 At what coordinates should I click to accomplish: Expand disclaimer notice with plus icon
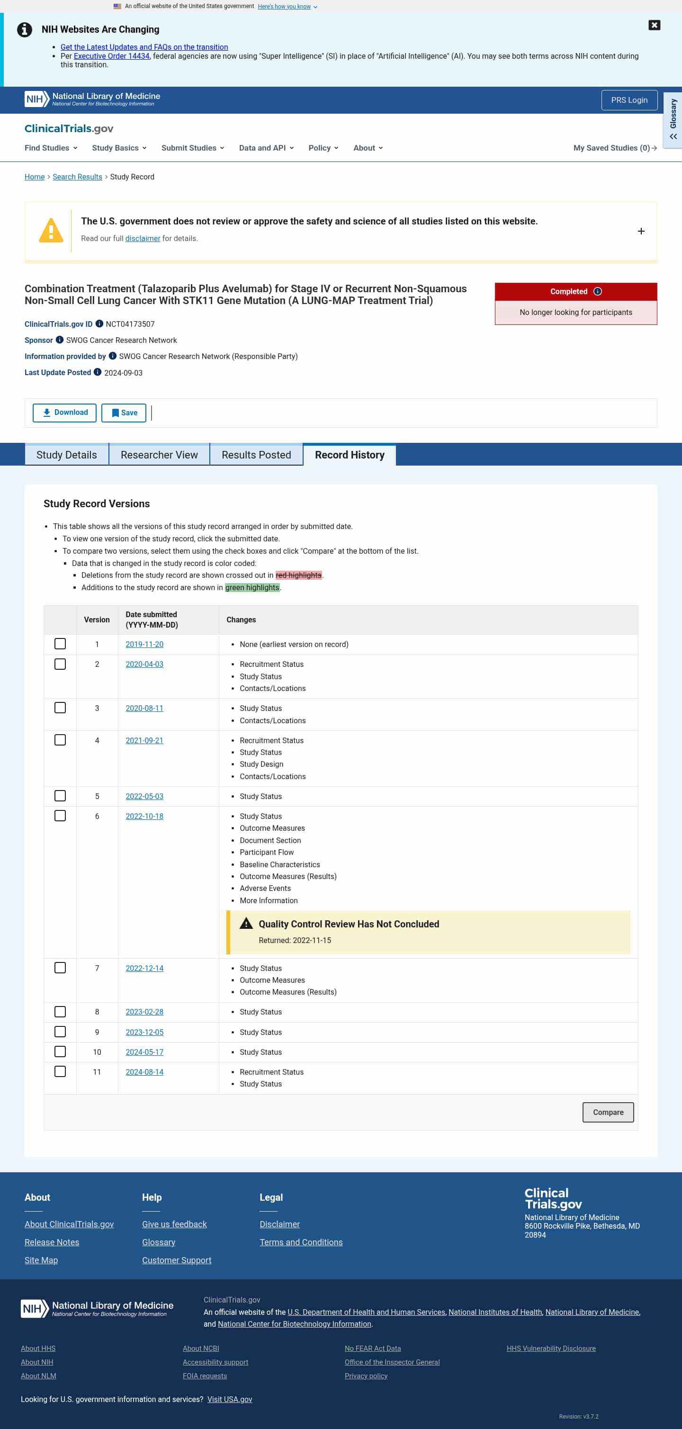pos(641,231)
